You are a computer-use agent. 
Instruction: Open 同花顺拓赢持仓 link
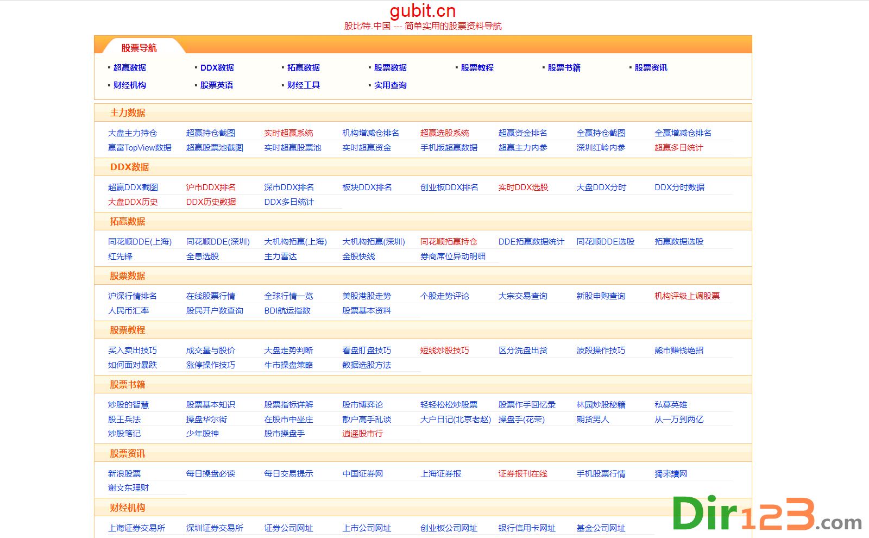[449, 242]
